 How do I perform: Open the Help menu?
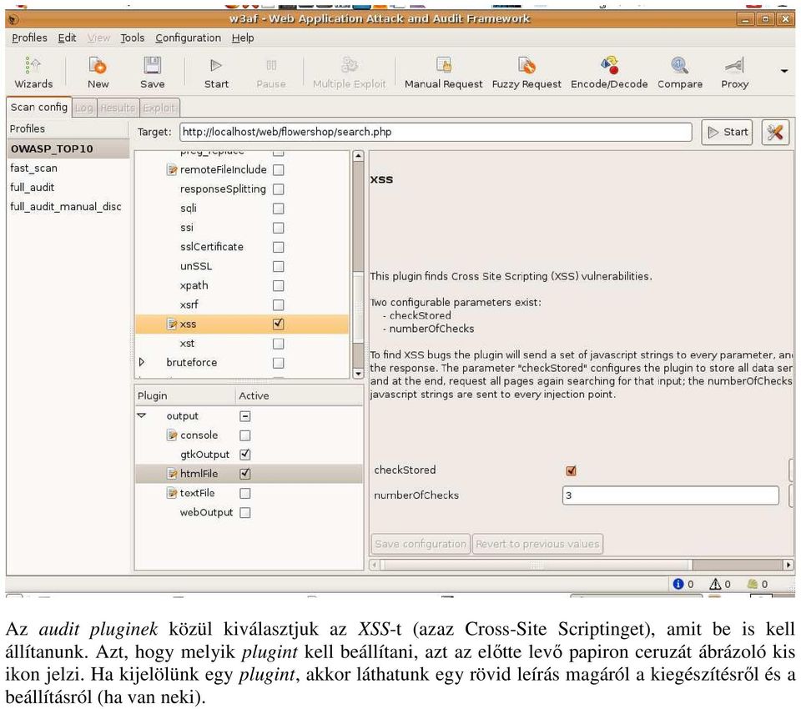(243, 38)
